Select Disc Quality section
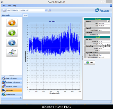Screen dimensions: 113x109 coord(12,90)
